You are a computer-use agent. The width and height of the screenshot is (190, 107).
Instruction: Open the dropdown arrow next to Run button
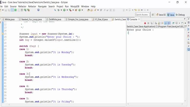pos(67,10)
